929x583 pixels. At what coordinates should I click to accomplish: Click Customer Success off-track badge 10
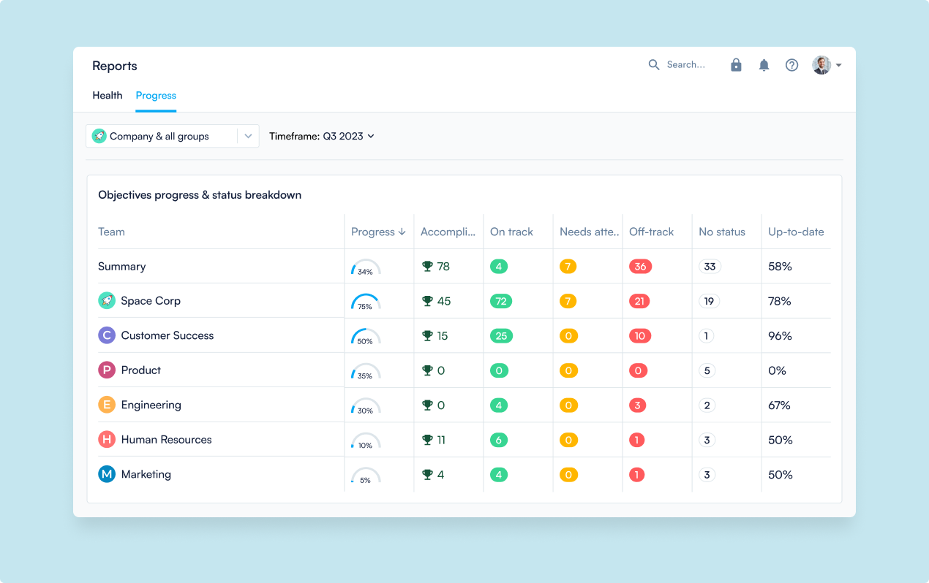[640, 336]
